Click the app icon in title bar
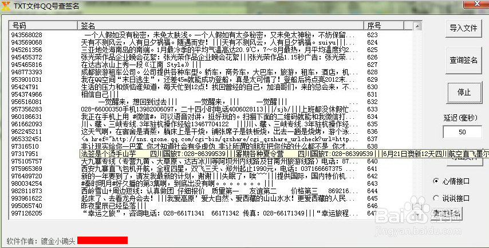 [6, 6]
